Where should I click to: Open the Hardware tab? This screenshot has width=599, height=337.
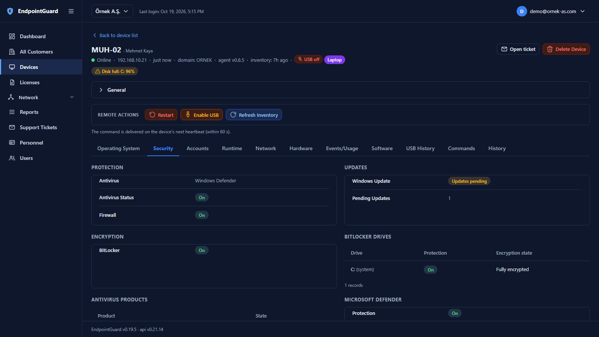click(301, 148)
